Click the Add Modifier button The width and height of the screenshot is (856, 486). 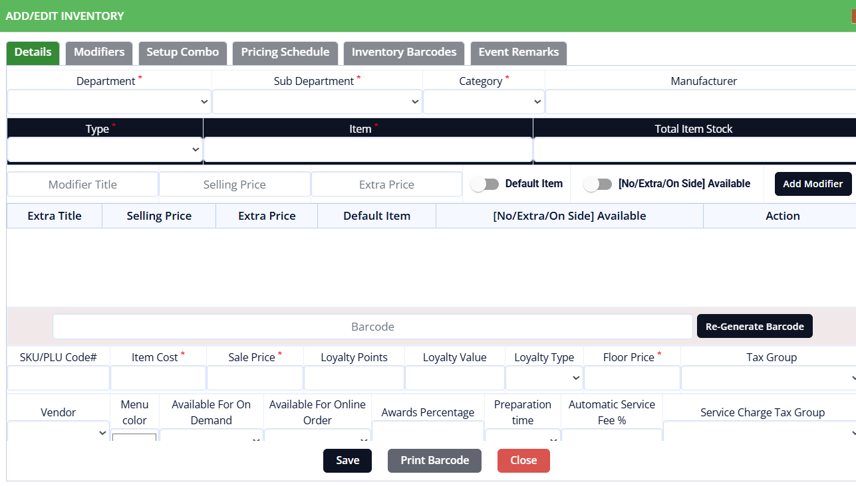(813, 184)
